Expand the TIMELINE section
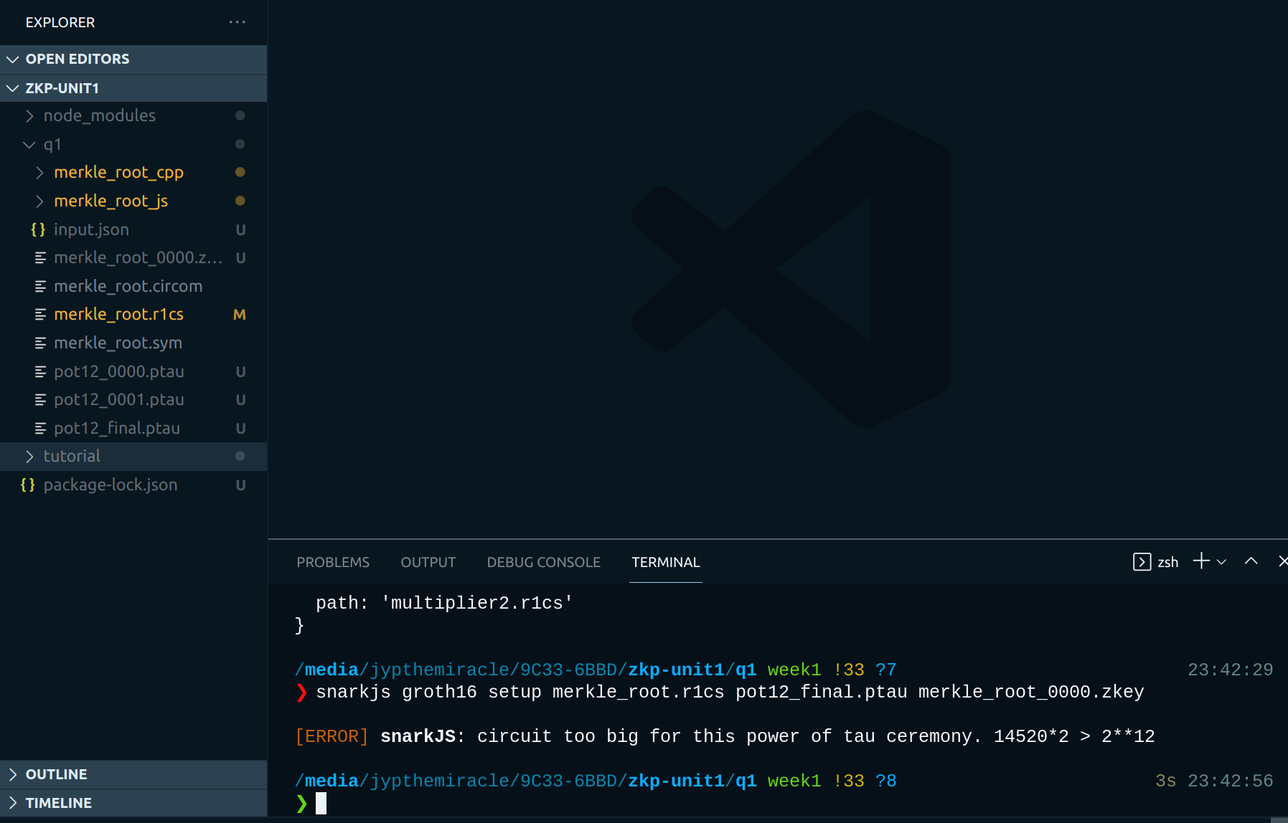Viewport: 1288px width, 823px height. 133,803
